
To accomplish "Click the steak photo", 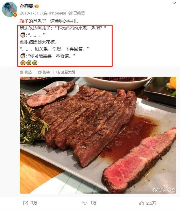I will click(x=98, y=135).
